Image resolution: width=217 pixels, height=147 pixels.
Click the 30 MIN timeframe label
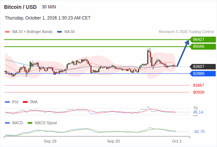(x=49, y=7)
